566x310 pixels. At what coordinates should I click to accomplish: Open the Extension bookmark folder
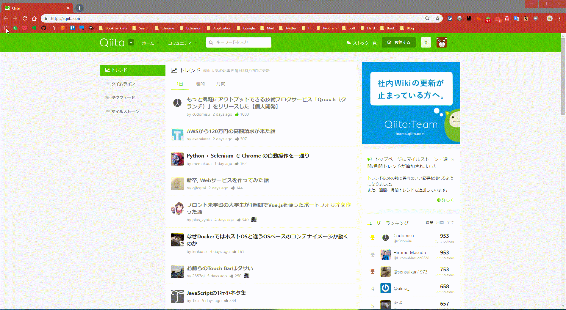pyautogui.click(x=190, y=28)
